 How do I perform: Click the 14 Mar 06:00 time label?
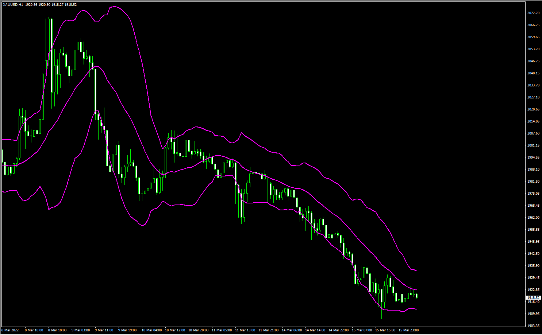[x=292, y=330]
